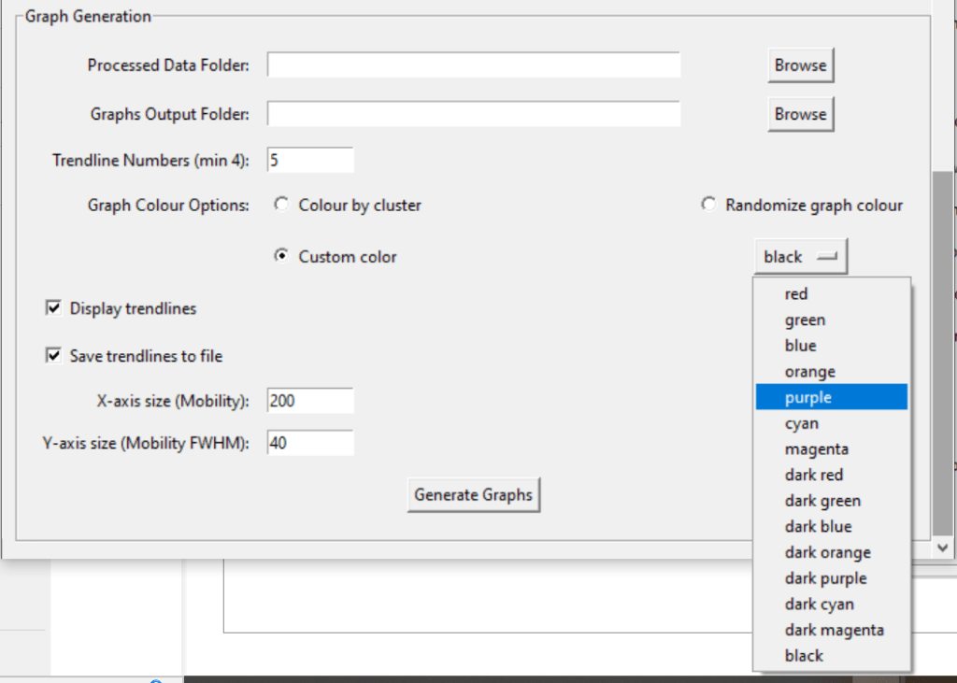This screenshot has width=957, height=683.
Task: Open the black custom color dropdown
Action: pos(801,257)
